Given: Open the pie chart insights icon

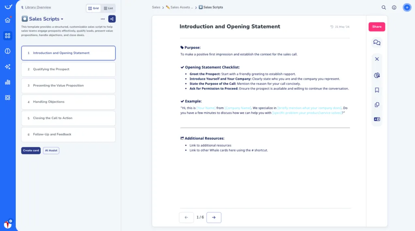Looking at the screenshot, I should [377, 76].
